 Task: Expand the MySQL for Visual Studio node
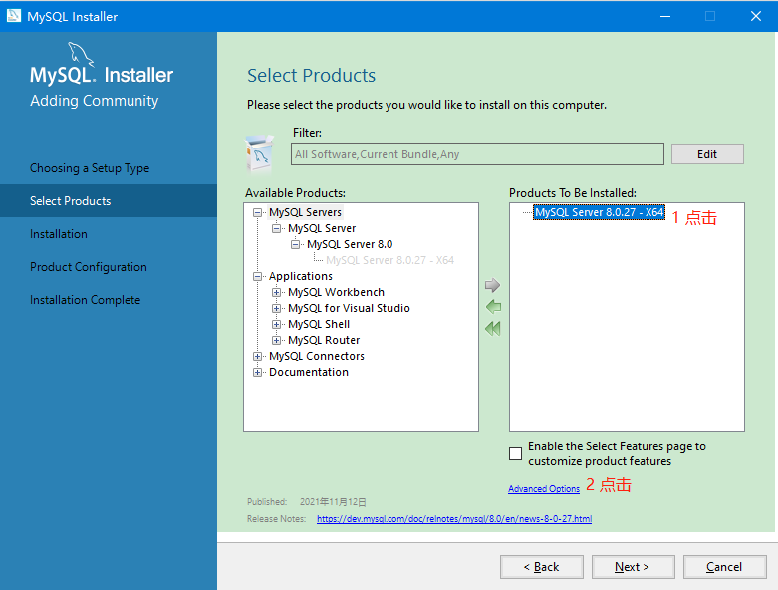pyautogui.click(x=276, y=308)
